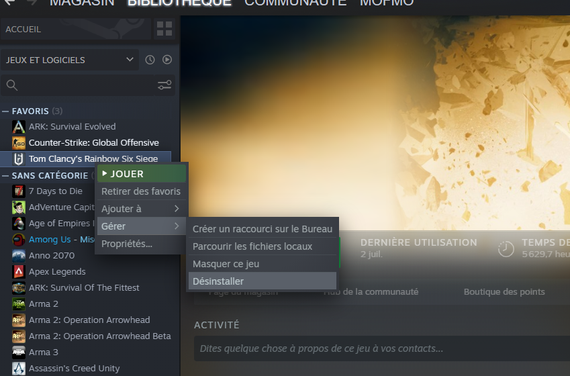Open the COMMUNAUTÉ tab
Viewport: 570px width, 376px height.
click(295, 3)
